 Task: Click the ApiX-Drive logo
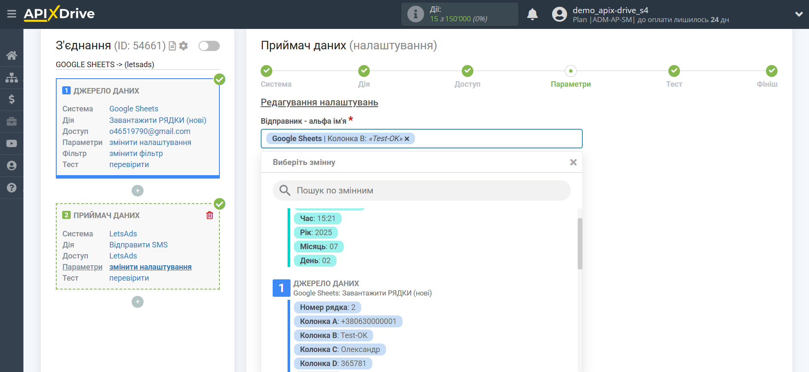click(59, 14)
